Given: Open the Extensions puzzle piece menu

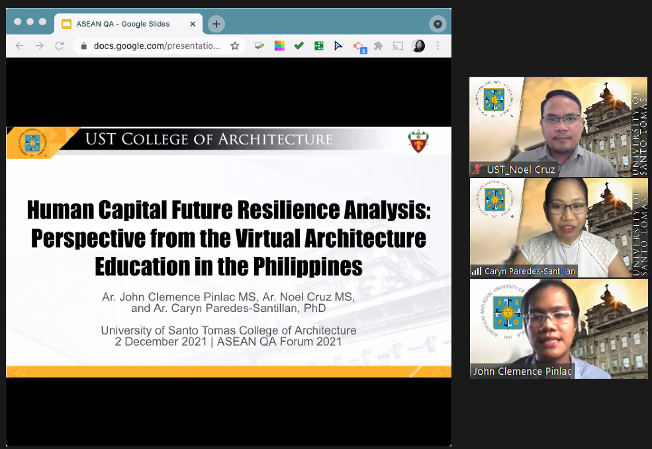Looking at the screenshot, I should coord(379,46).
